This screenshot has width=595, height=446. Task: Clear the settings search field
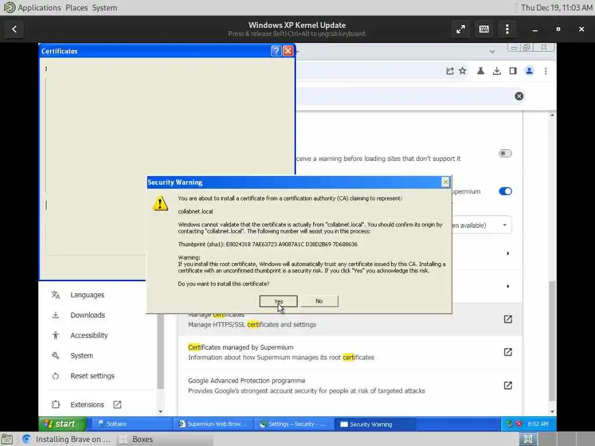tap(519, 96)
